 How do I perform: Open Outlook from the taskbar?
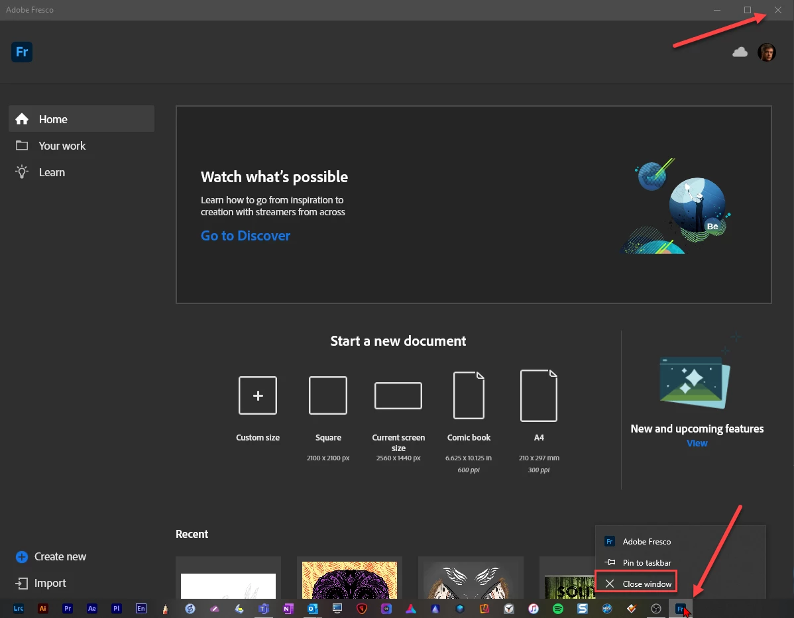pyautogui.click(x=312, y=609)
